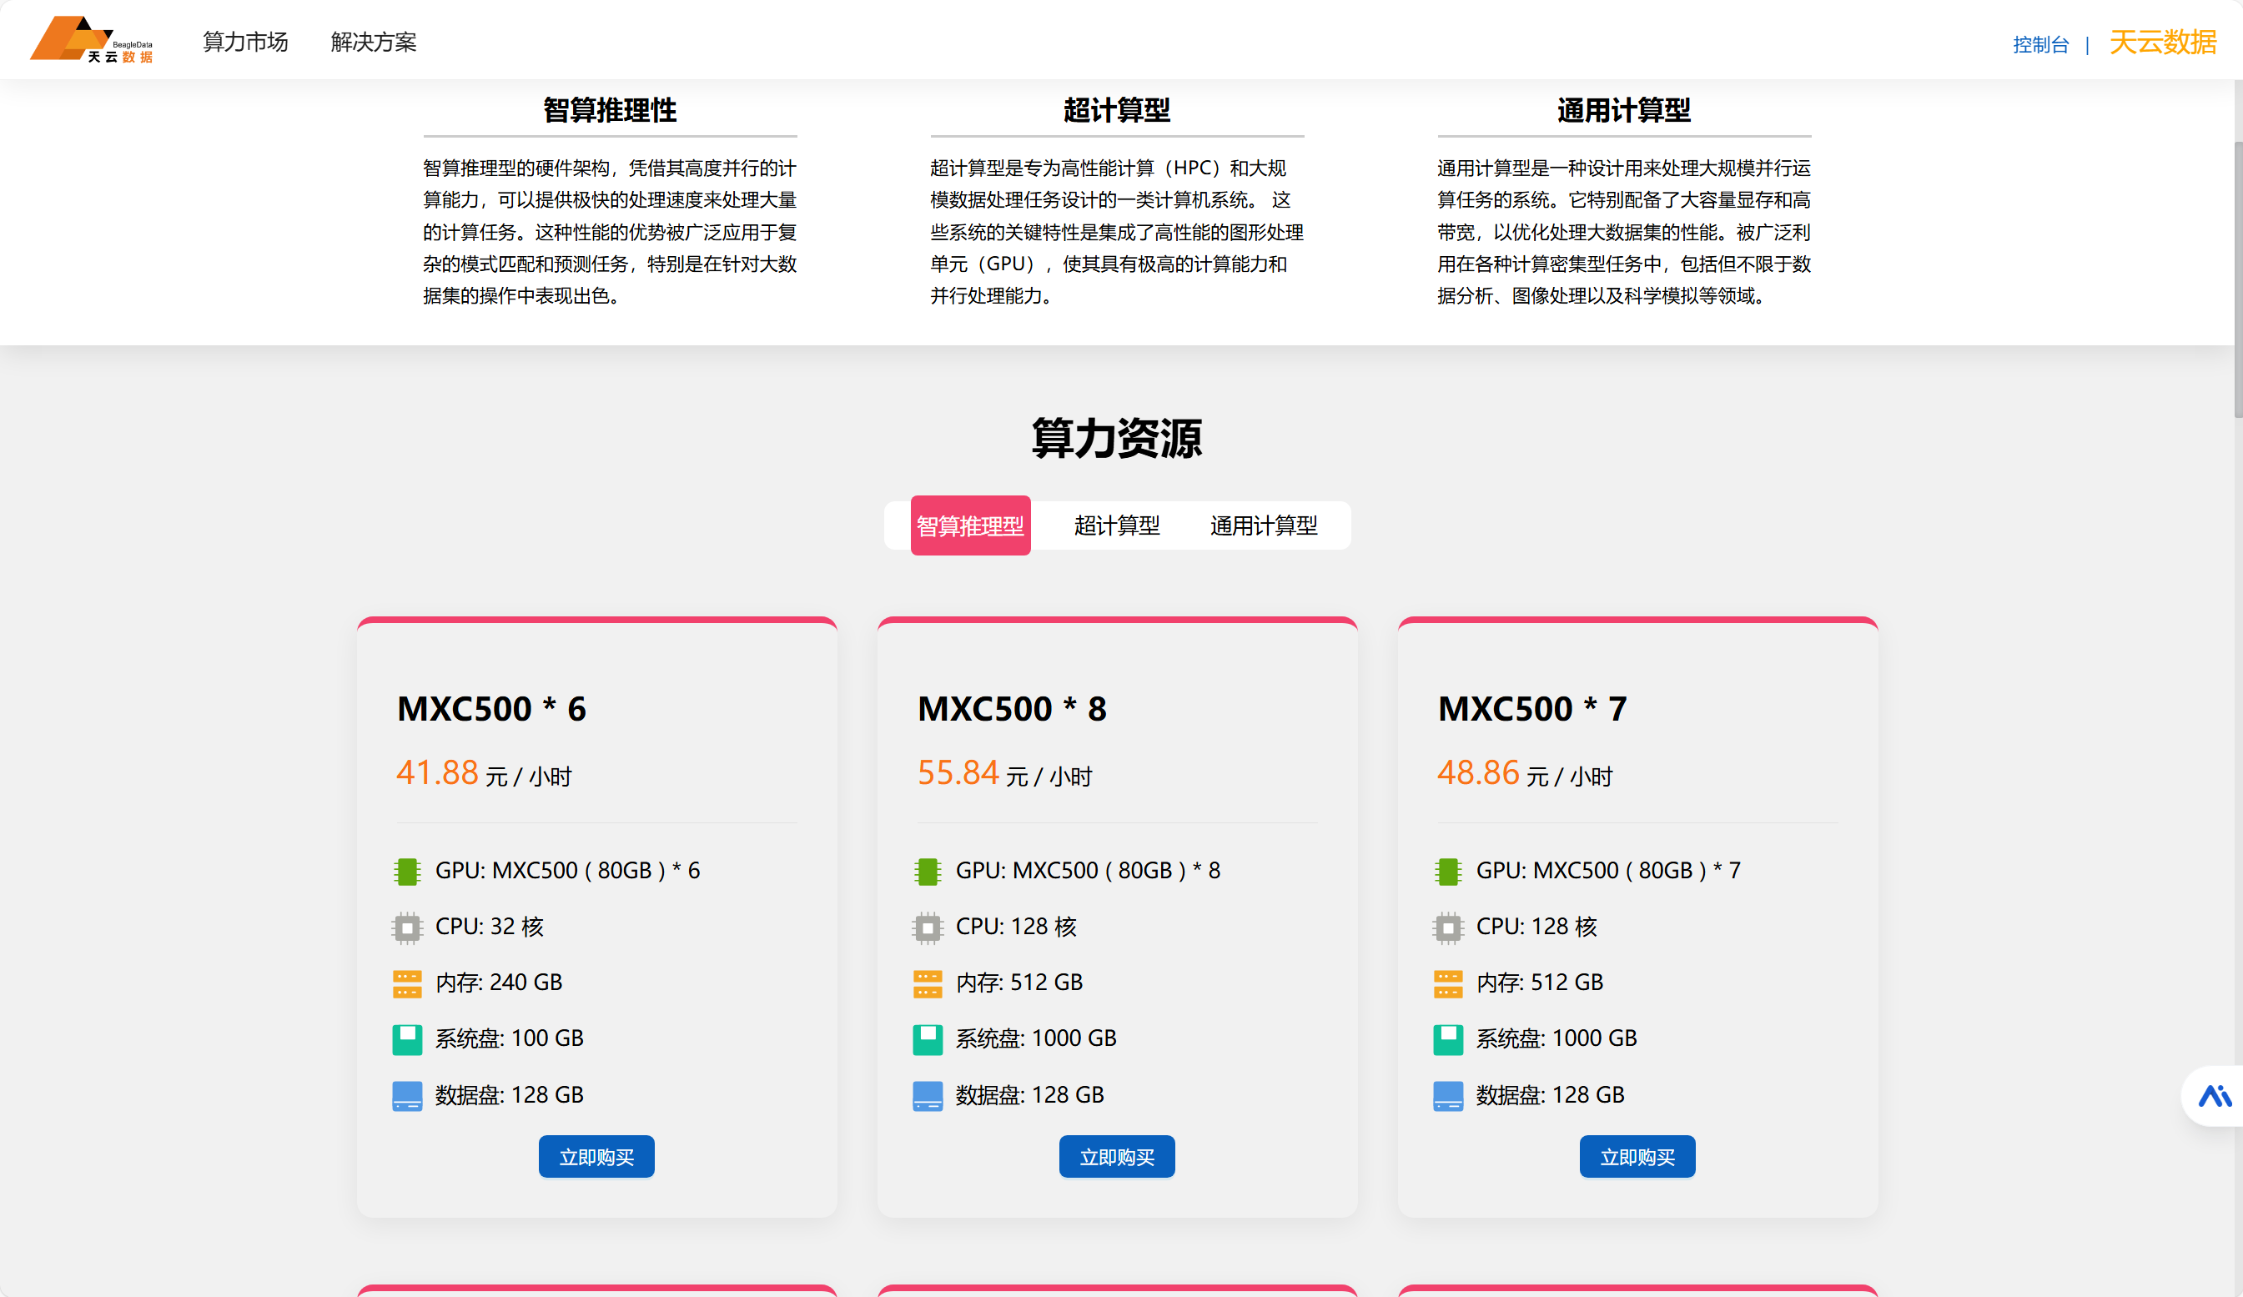Click CPU icon in MXC500 * 8 card
2243x1297 pixels.
[928, 928]
